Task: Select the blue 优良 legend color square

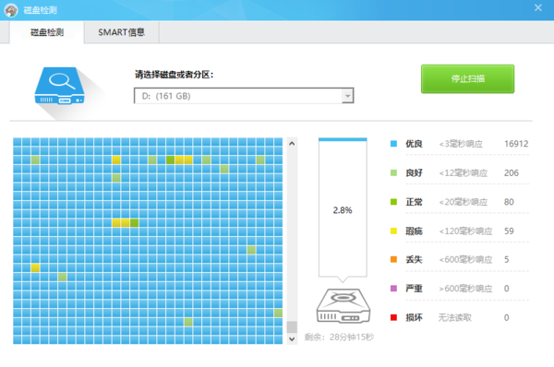Action: (393, 144)
